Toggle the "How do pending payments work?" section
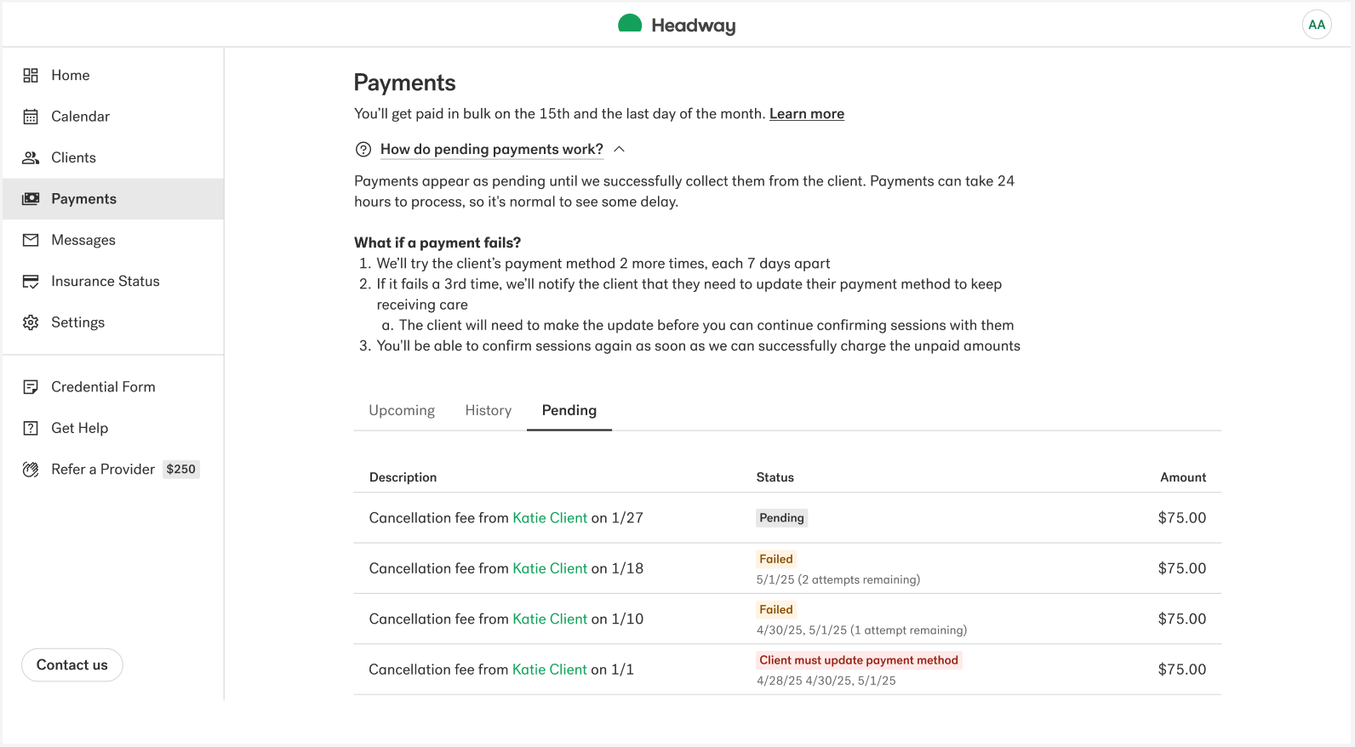The height and width of the screenshot is (747, 1355). (x=491, y=150)
